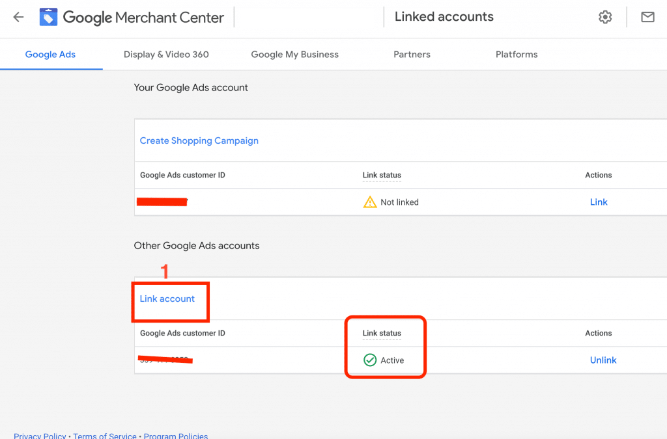Click Link account under Other Google Ads accounts
667x439 pixels.
pyautogui.click(x=167, y=299)
